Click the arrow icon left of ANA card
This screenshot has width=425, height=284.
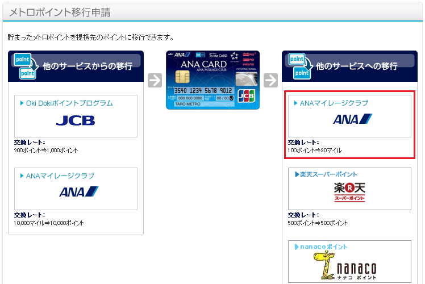pyautogui.click(x=155, y=80)
